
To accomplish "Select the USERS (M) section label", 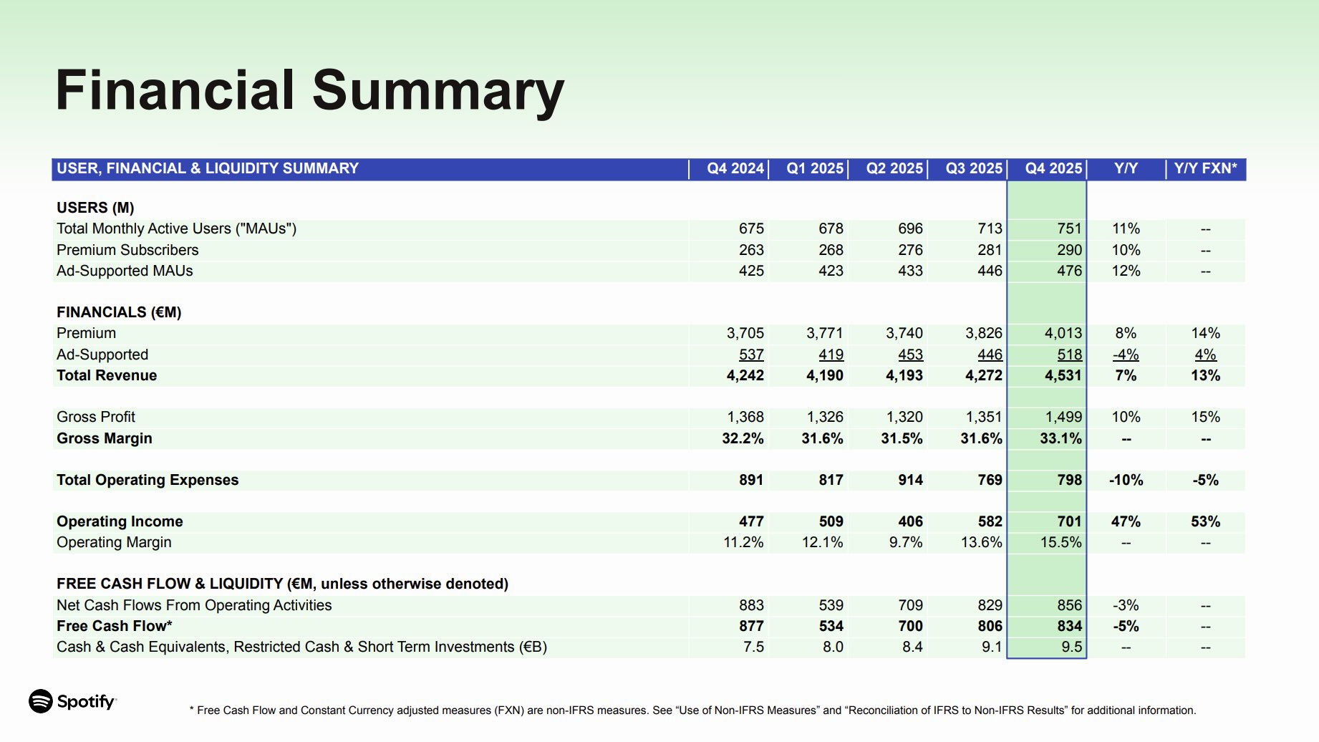I will pos(97,208).
